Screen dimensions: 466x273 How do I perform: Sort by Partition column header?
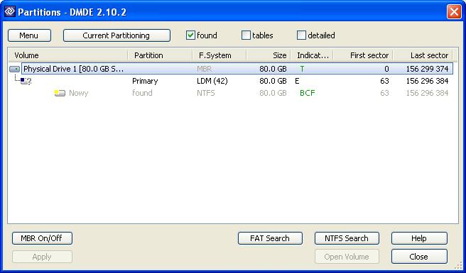click(161, 55)
